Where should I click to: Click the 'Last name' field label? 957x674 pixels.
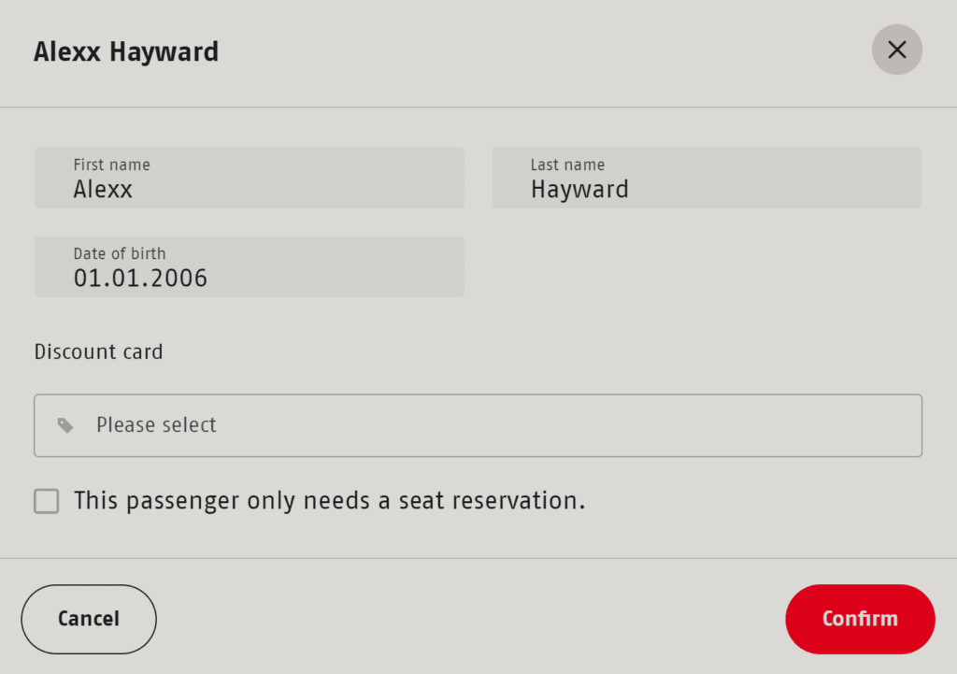pos(567,165)
